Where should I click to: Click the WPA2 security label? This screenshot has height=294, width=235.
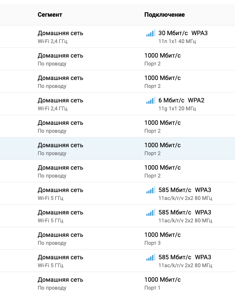point(196,101)
